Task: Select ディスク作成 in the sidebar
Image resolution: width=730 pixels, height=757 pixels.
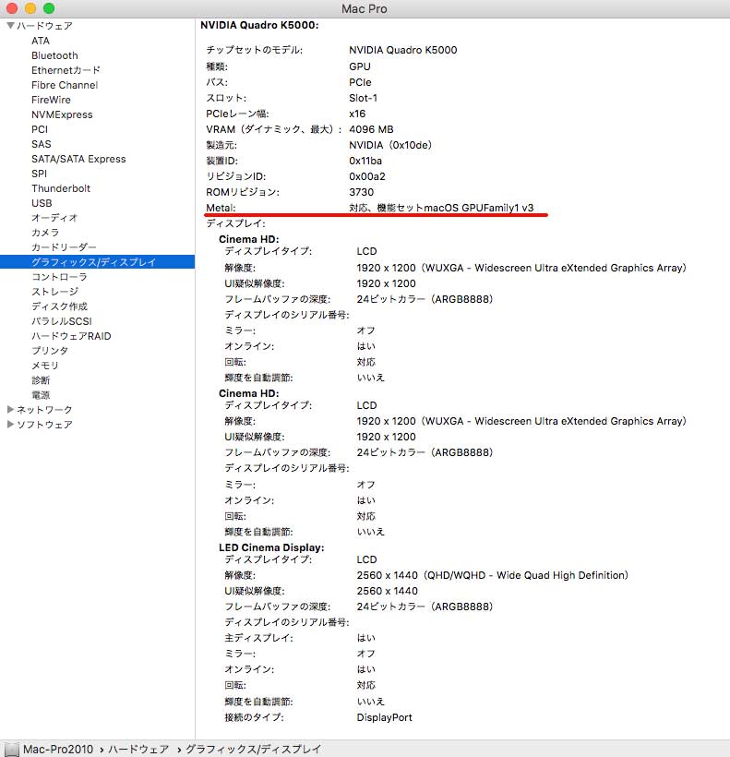Action: [x=59, y=306]
